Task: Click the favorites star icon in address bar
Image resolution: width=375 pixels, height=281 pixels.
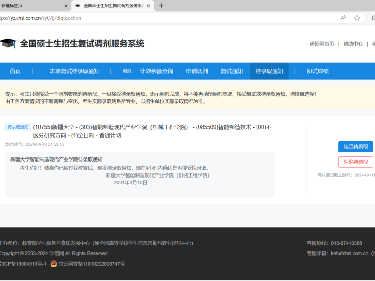Action: point(357,18)
